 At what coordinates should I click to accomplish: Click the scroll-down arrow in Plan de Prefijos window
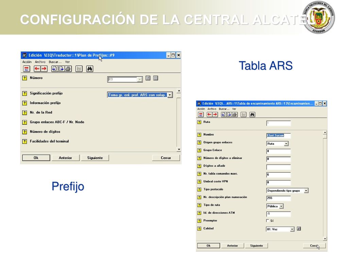pos(179,150)
